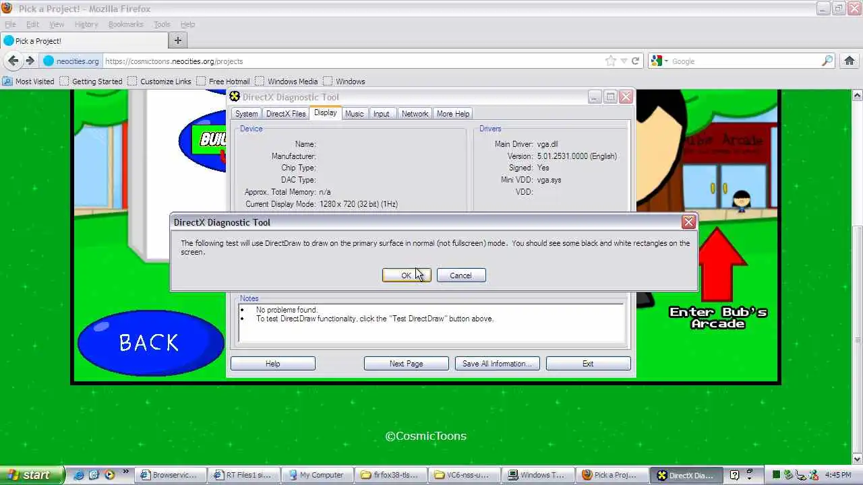
Task: Open the Firefox File menu
Action: tap(10, 24)
